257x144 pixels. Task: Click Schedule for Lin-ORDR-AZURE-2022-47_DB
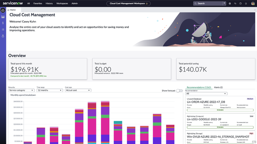pyautogui.click(x=220, y=110)
